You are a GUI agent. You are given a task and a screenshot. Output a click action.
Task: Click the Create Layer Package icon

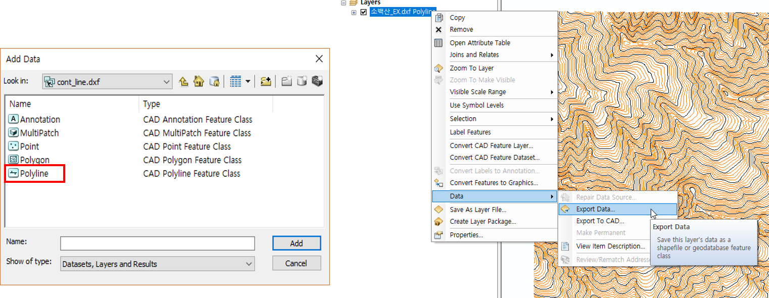[439, 221]
